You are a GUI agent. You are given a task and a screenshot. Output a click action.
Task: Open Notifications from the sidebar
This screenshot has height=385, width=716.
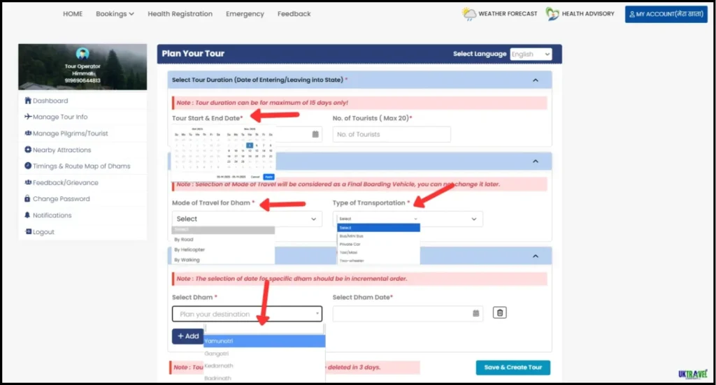[52, 215]
